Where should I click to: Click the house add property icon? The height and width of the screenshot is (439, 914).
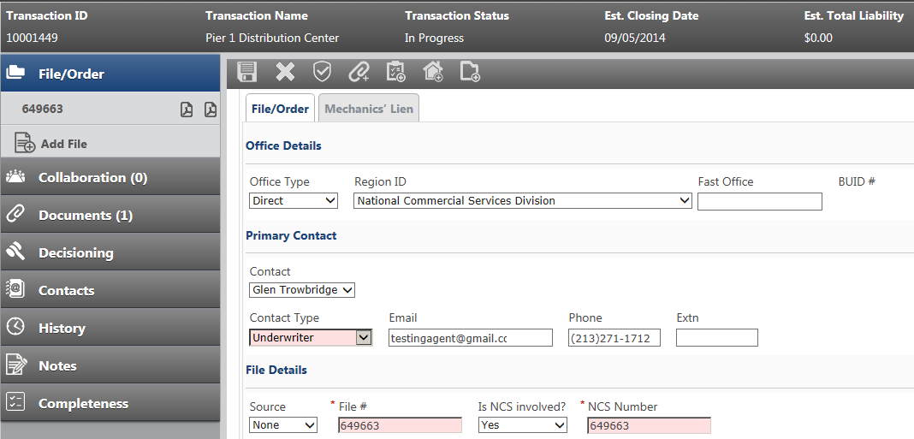[432, 72]
